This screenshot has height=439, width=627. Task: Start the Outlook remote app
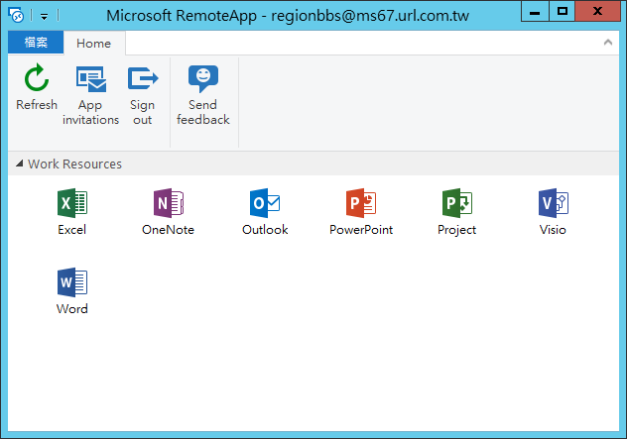click(265, 212)
